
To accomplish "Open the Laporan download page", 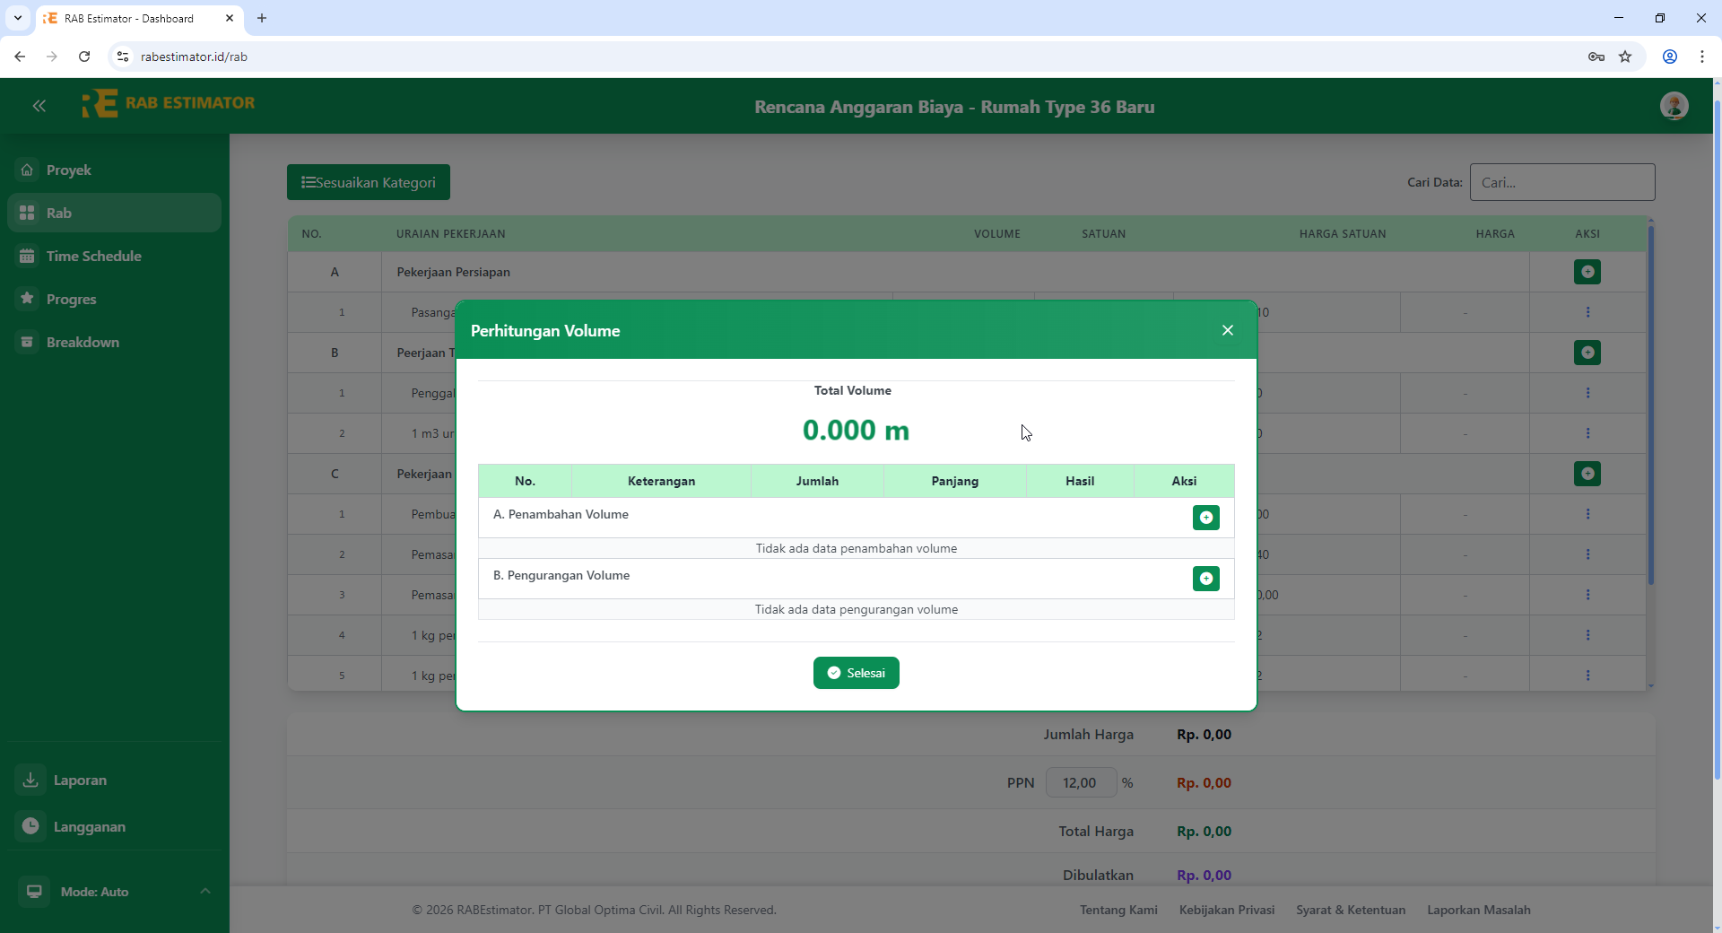I will pyautogui.click(x=80, y=780).
